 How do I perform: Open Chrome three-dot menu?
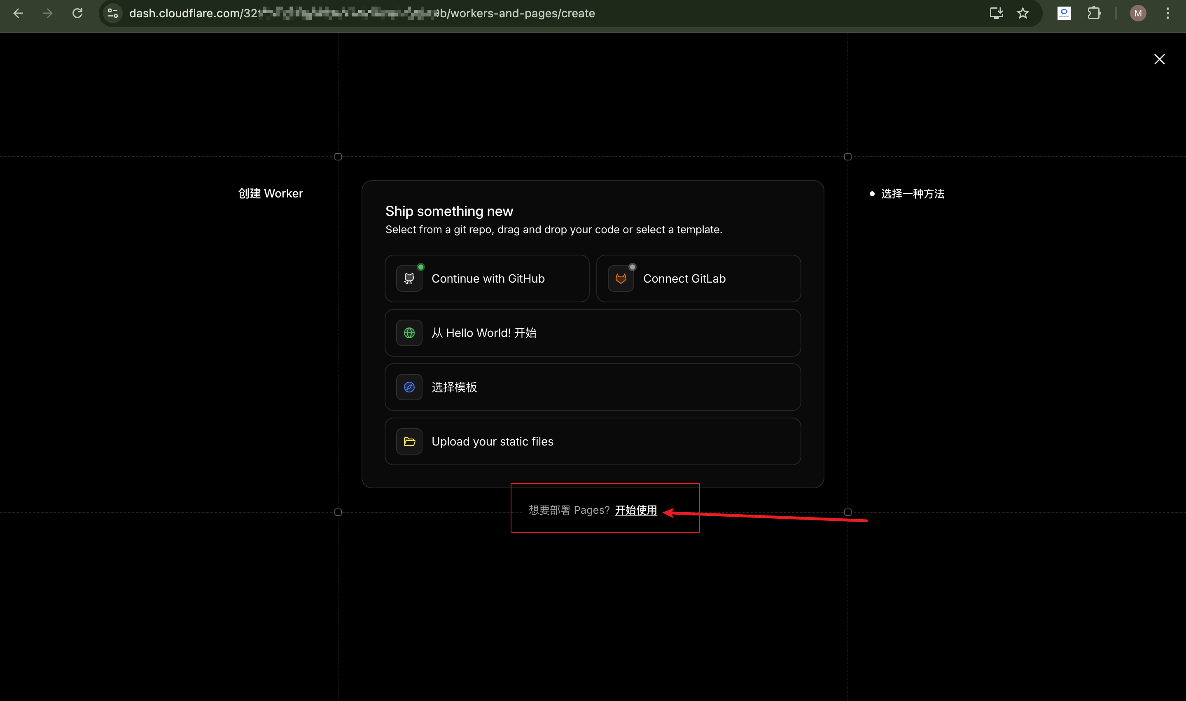point(1167,13)
